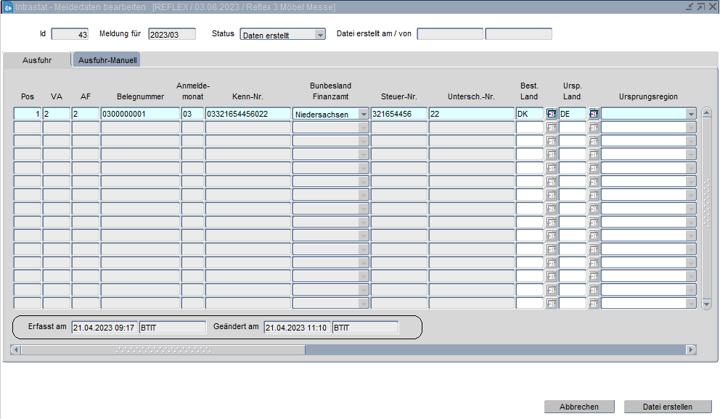720x419 pixels.
Task: Select the Ausfuhr-Manuell tab
Action: coord(107,61)
